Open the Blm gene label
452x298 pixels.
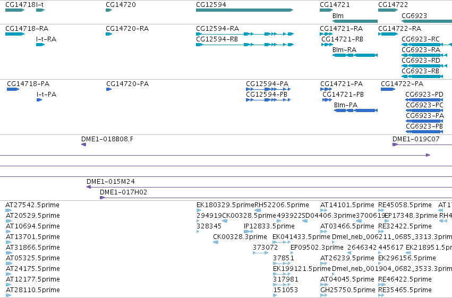click(338, 16)
